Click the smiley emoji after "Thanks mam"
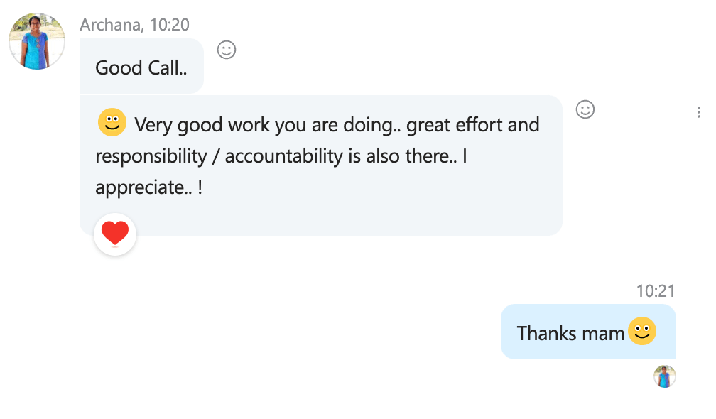Screen dimensions: 716x419 pos(642,331)
